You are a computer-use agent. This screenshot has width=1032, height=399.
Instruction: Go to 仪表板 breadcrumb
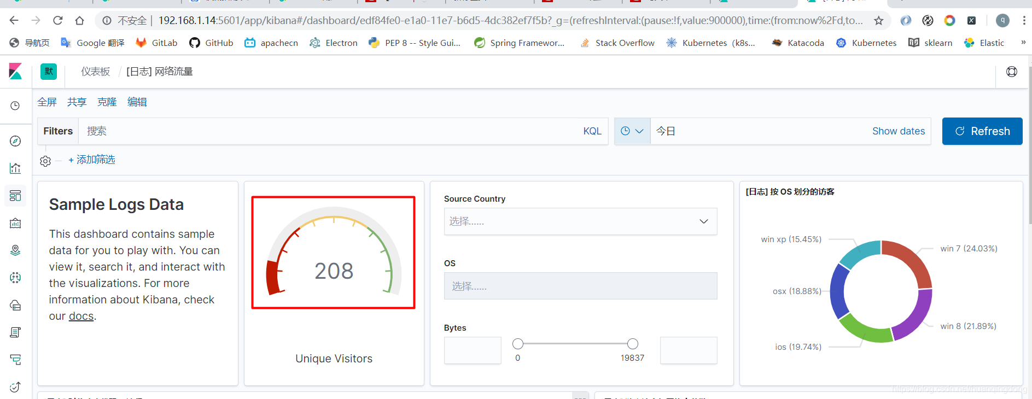(x=96, y=72)
